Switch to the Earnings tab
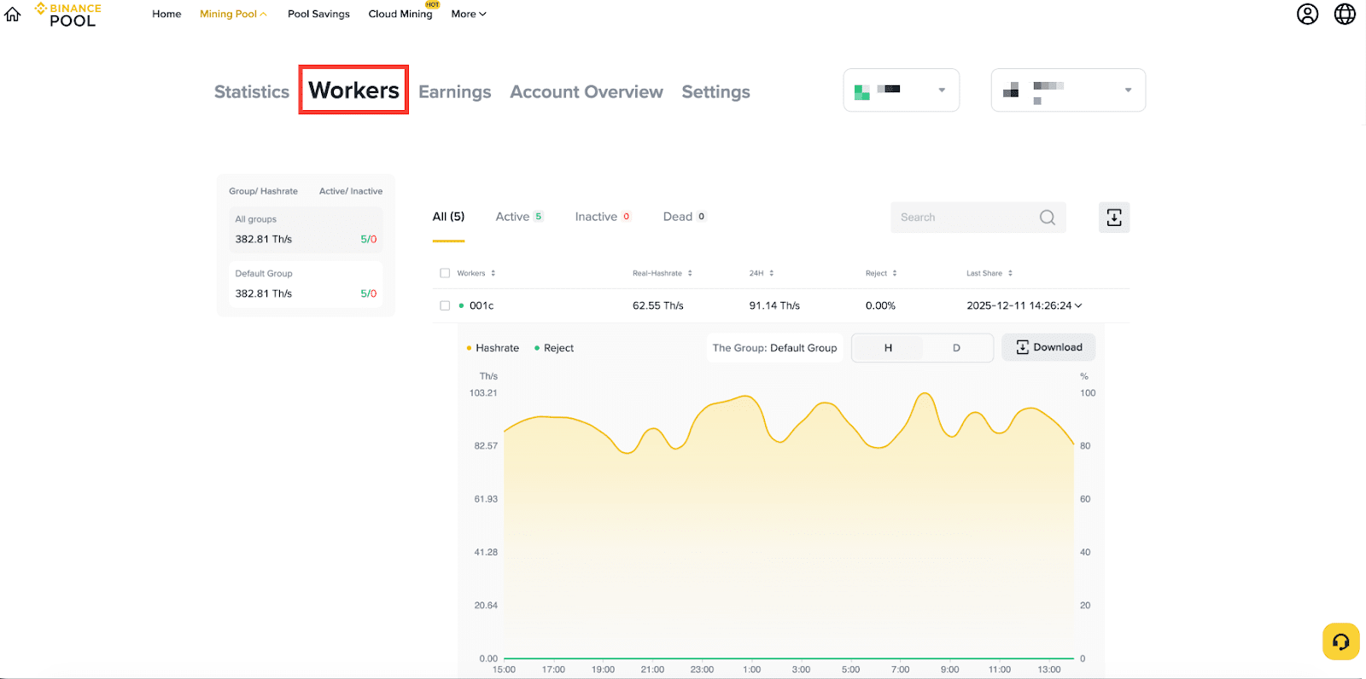Screen dimensions: 1366x679 454,92
